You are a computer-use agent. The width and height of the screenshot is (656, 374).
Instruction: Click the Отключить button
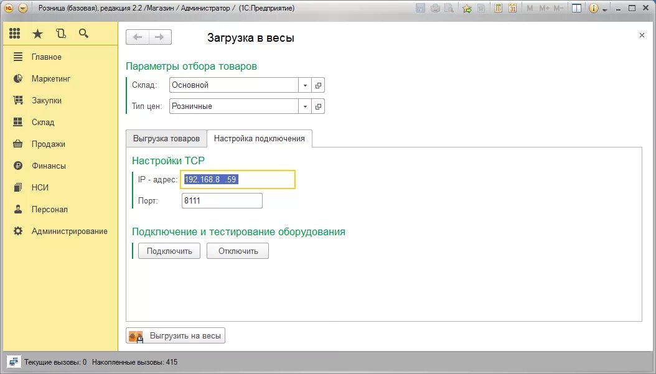(x=238, y=251)
